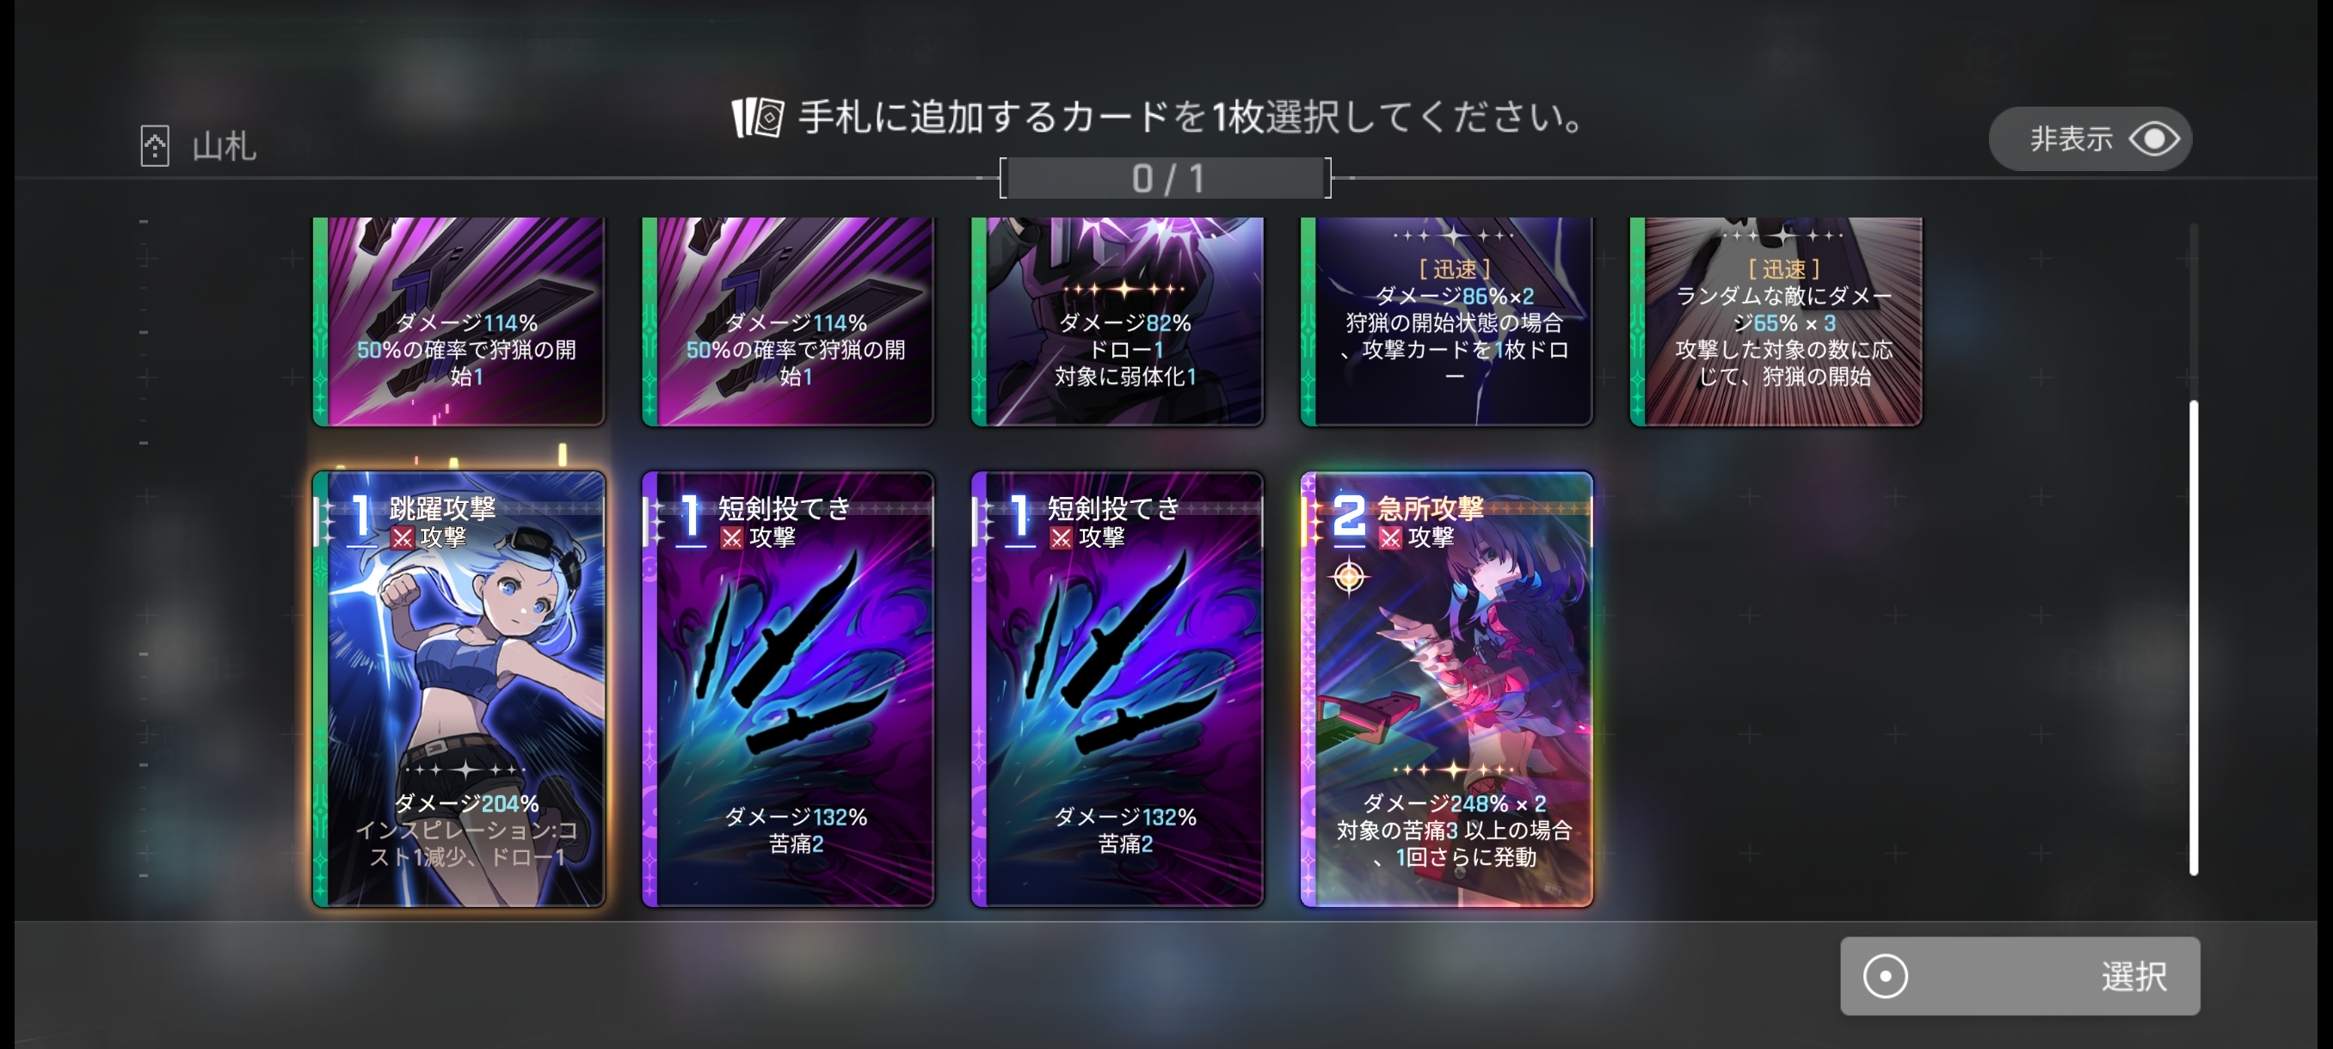Click the card stack icon in header
Image resolution: width=2333 pixels, height=1049 pixels.
(757, 118)
